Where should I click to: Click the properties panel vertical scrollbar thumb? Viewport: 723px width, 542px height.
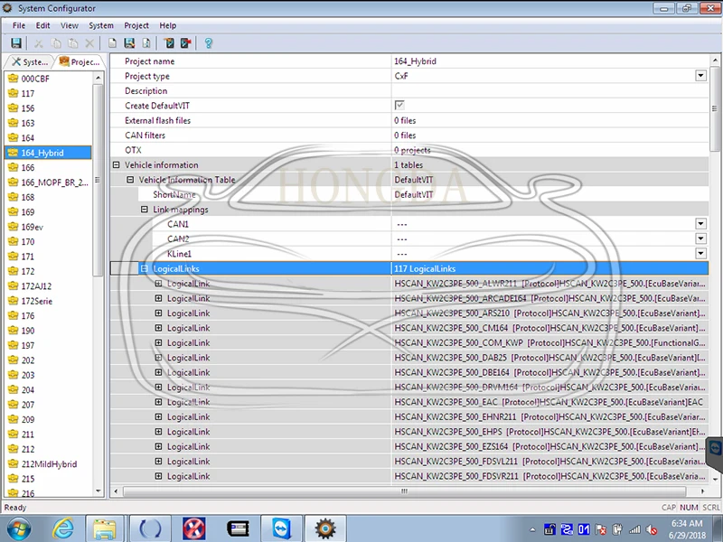tap(715, 108)
